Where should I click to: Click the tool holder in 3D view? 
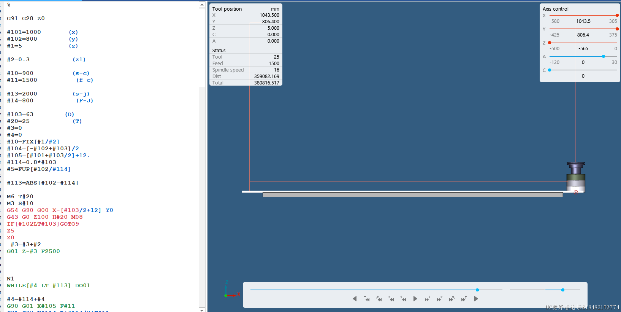pyautogui.click(x=576, y=177)
